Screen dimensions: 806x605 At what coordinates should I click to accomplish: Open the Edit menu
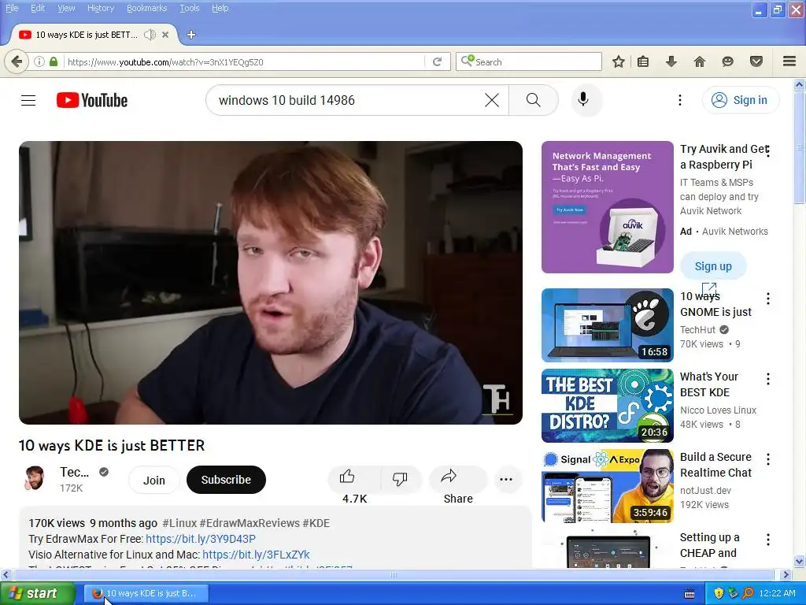click(x=38, y=8)
